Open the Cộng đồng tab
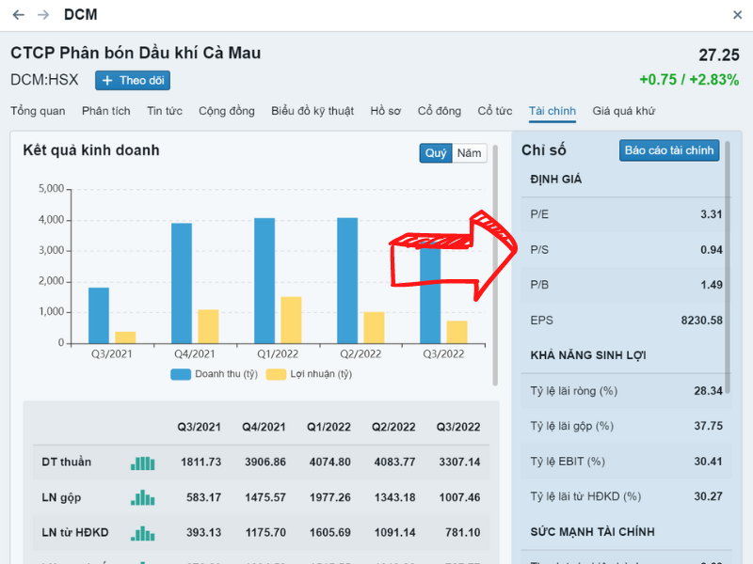 (227, 111)
